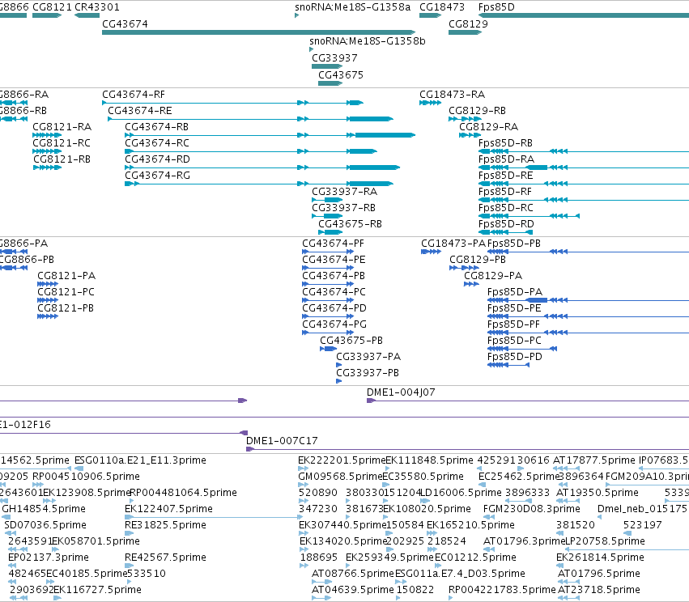Select protein label Fps85D-PB
Image resolution: width=689 pixels, height=602 pixels.
pyautogui.click(x=514, y=244)
